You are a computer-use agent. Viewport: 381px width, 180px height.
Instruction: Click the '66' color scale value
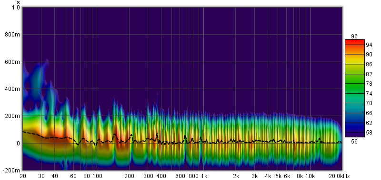369,113
